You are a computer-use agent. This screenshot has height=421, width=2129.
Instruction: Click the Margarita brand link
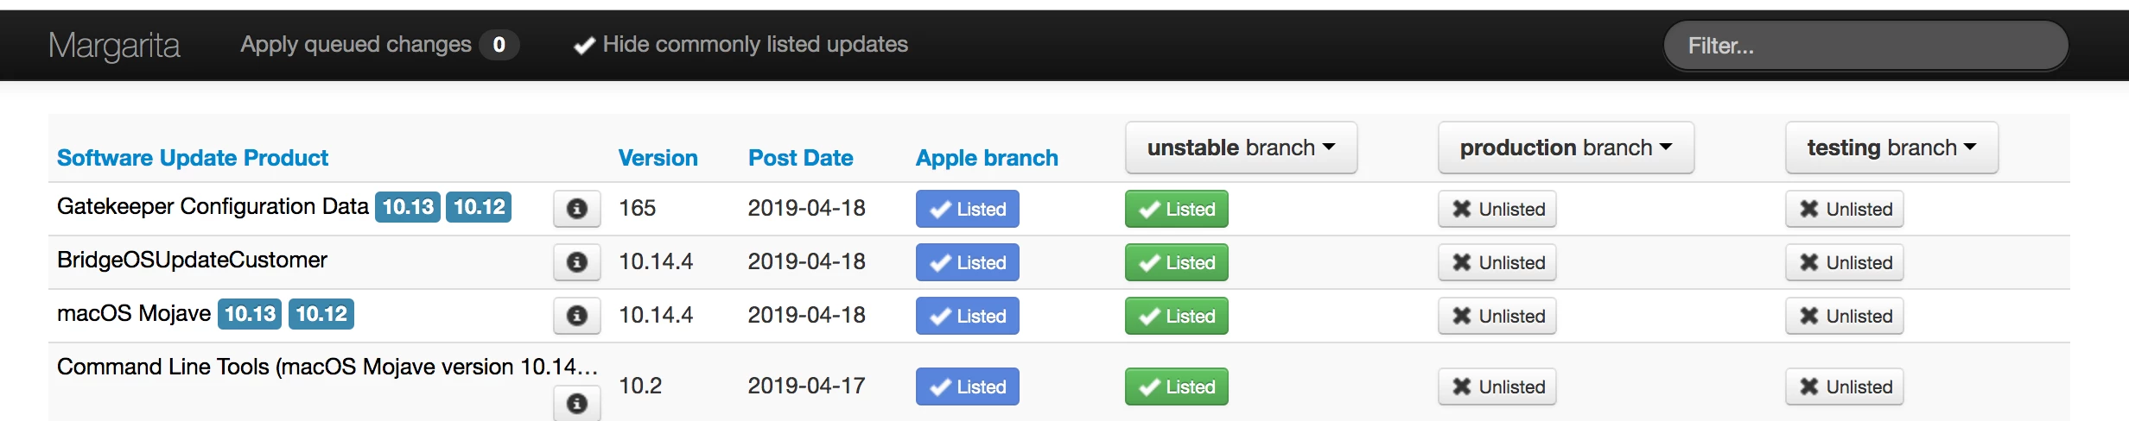pyautogui.click(x=114, y=45)
